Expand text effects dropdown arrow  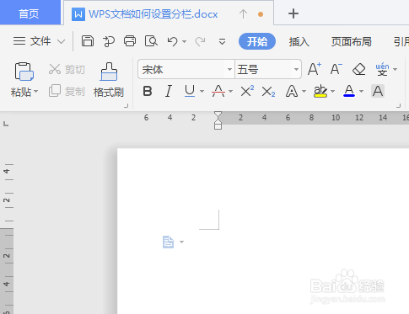304,91
